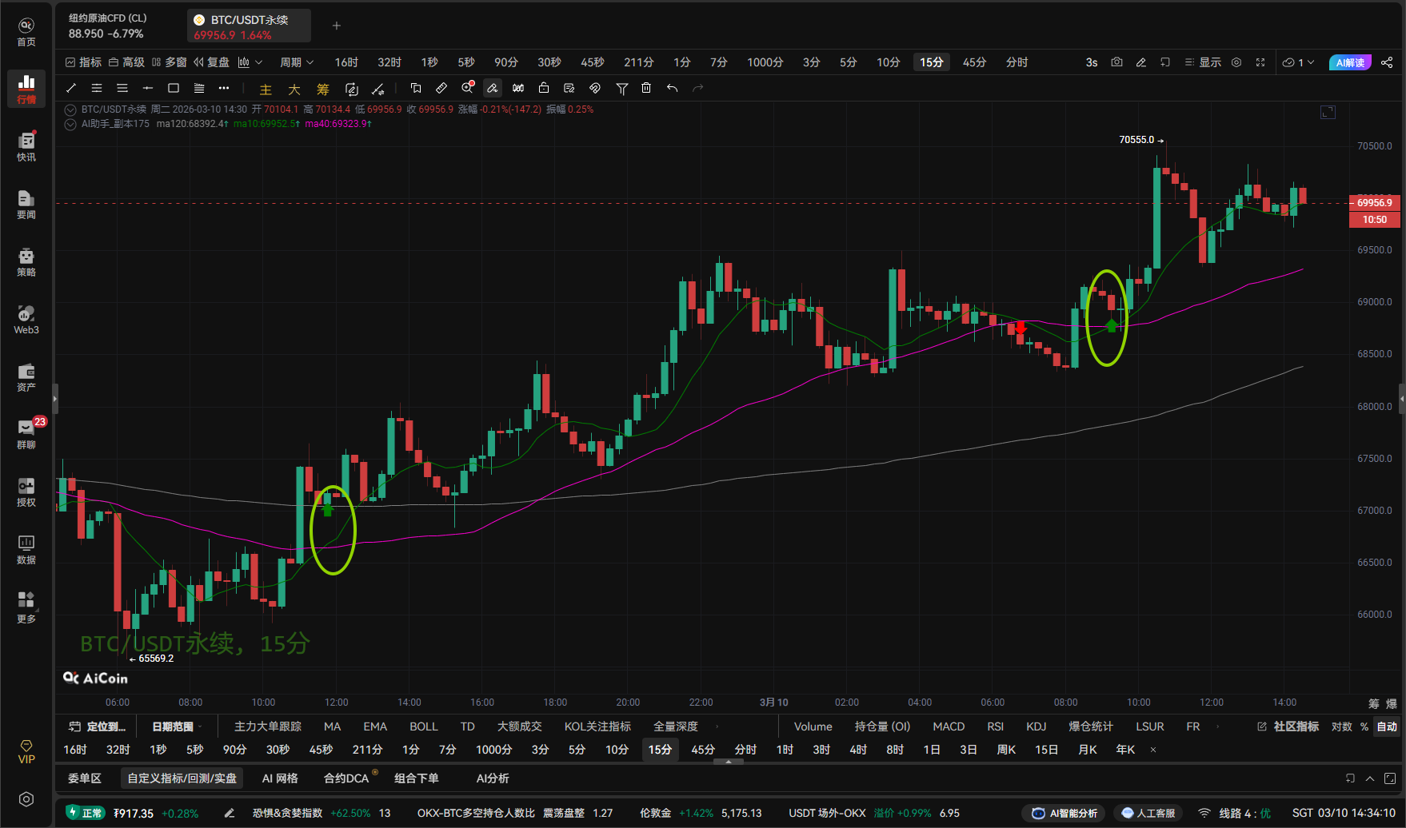Take a chart screenshot with camera icon
The image size is (1406, 828).
click(x=1116, y=62)
